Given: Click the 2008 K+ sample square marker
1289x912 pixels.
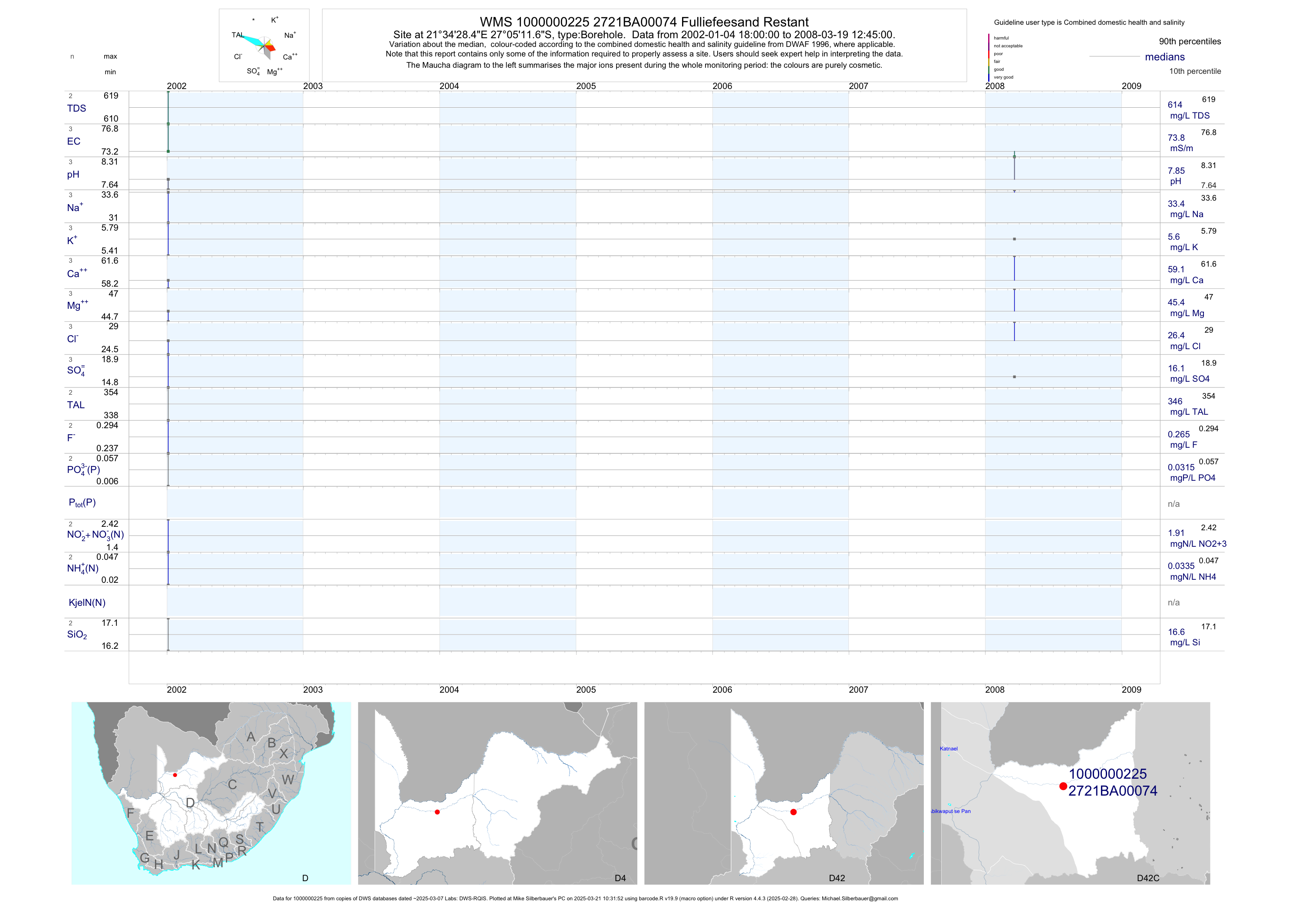Looking at the screenshot, I should coord(1014,239).
